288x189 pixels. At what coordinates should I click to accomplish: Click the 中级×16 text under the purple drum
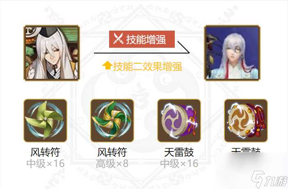click(x=179, y=163)
